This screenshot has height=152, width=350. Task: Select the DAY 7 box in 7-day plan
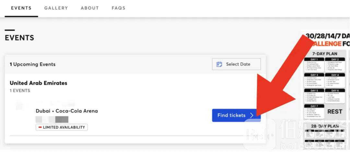coord(314,111)
